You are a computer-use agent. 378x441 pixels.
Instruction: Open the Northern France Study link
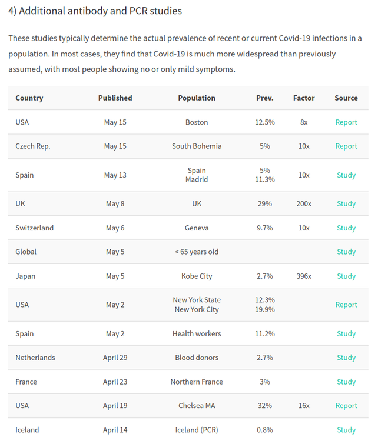click(x=346, y=382)
